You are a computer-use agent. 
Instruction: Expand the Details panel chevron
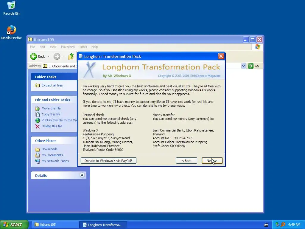point(82,175)
